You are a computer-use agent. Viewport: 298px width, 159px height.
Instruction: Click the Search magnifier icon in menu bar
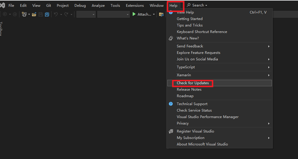(189, 5)
